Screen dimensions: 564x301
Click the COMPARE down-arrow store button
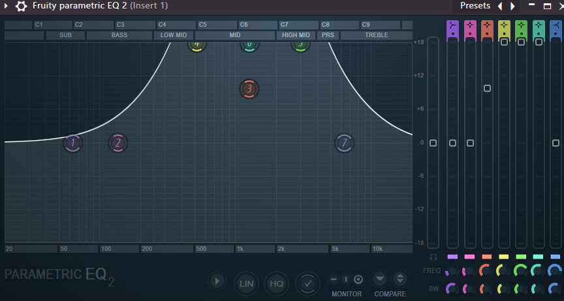tap(380, 279)
